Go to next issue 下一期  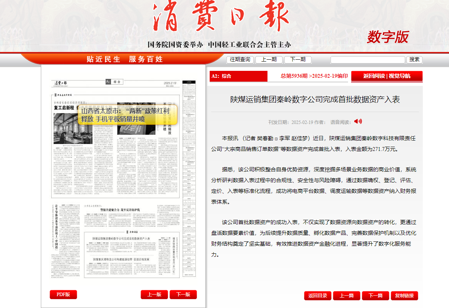(298, 60)
